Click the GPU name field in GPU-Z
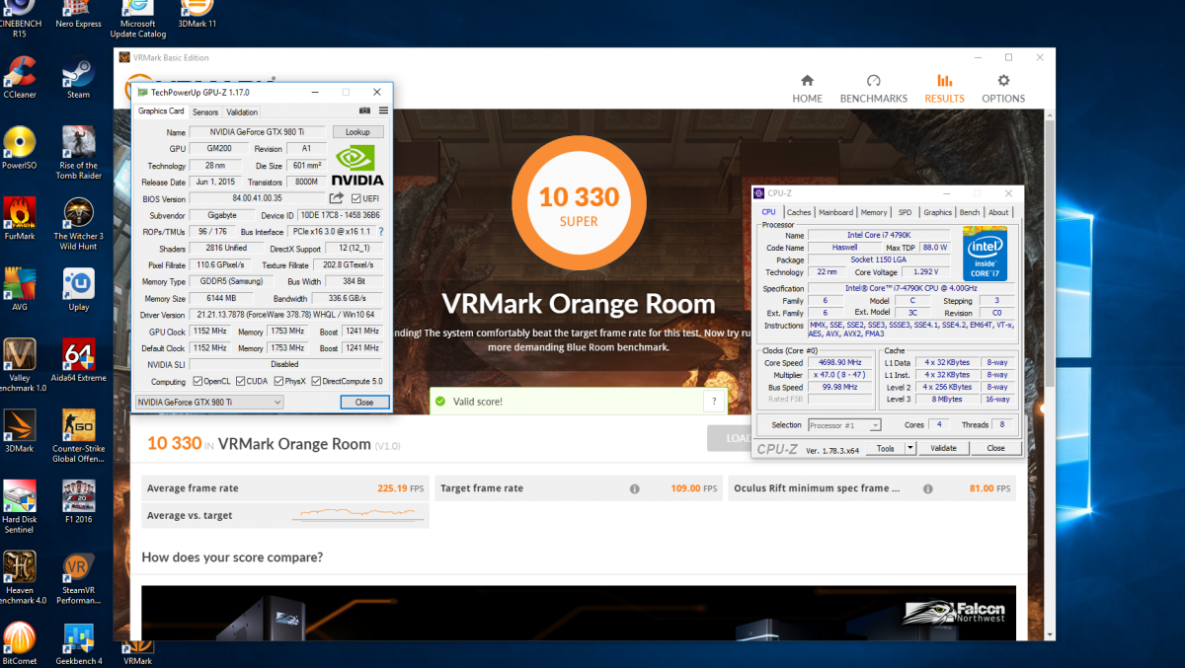 pyautogui.click(x=259, y=132)
